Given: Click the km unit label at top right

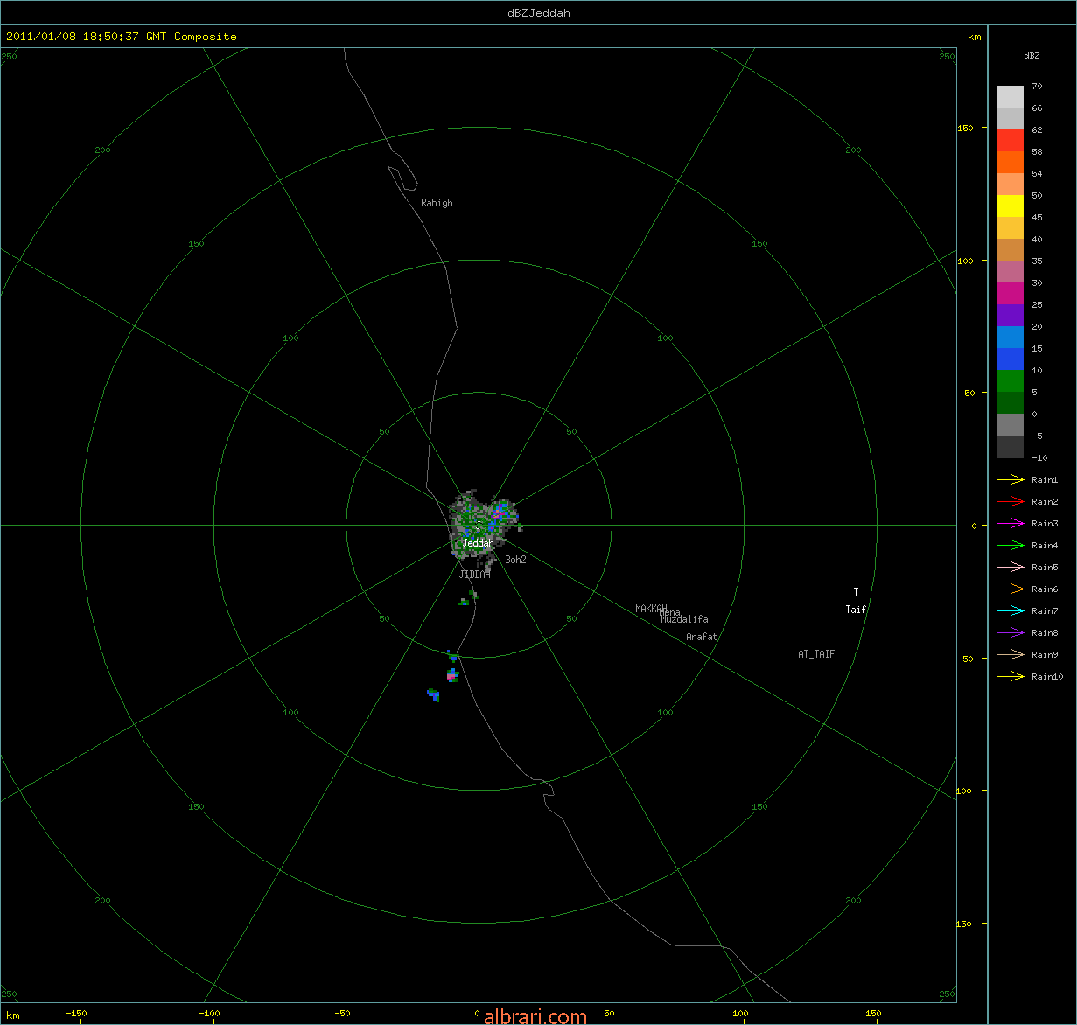Looking at the screenshot, I should point(974,37).
